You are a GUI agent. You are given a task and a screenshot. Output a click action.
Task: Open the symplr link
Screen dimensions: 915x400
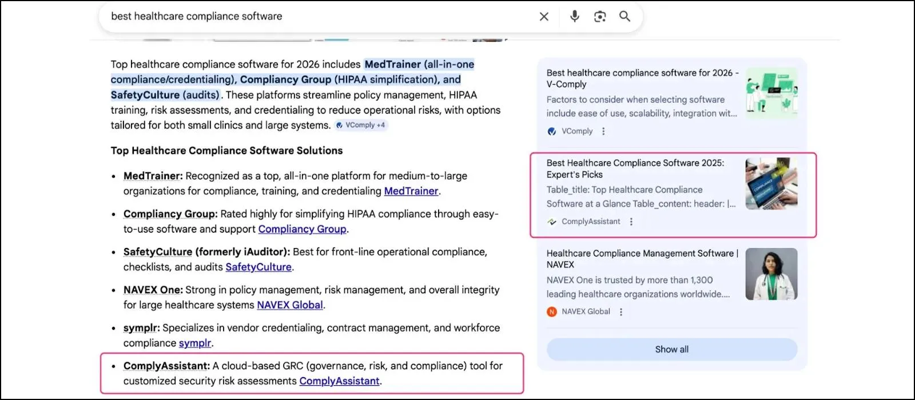click(x=195, y=343)
